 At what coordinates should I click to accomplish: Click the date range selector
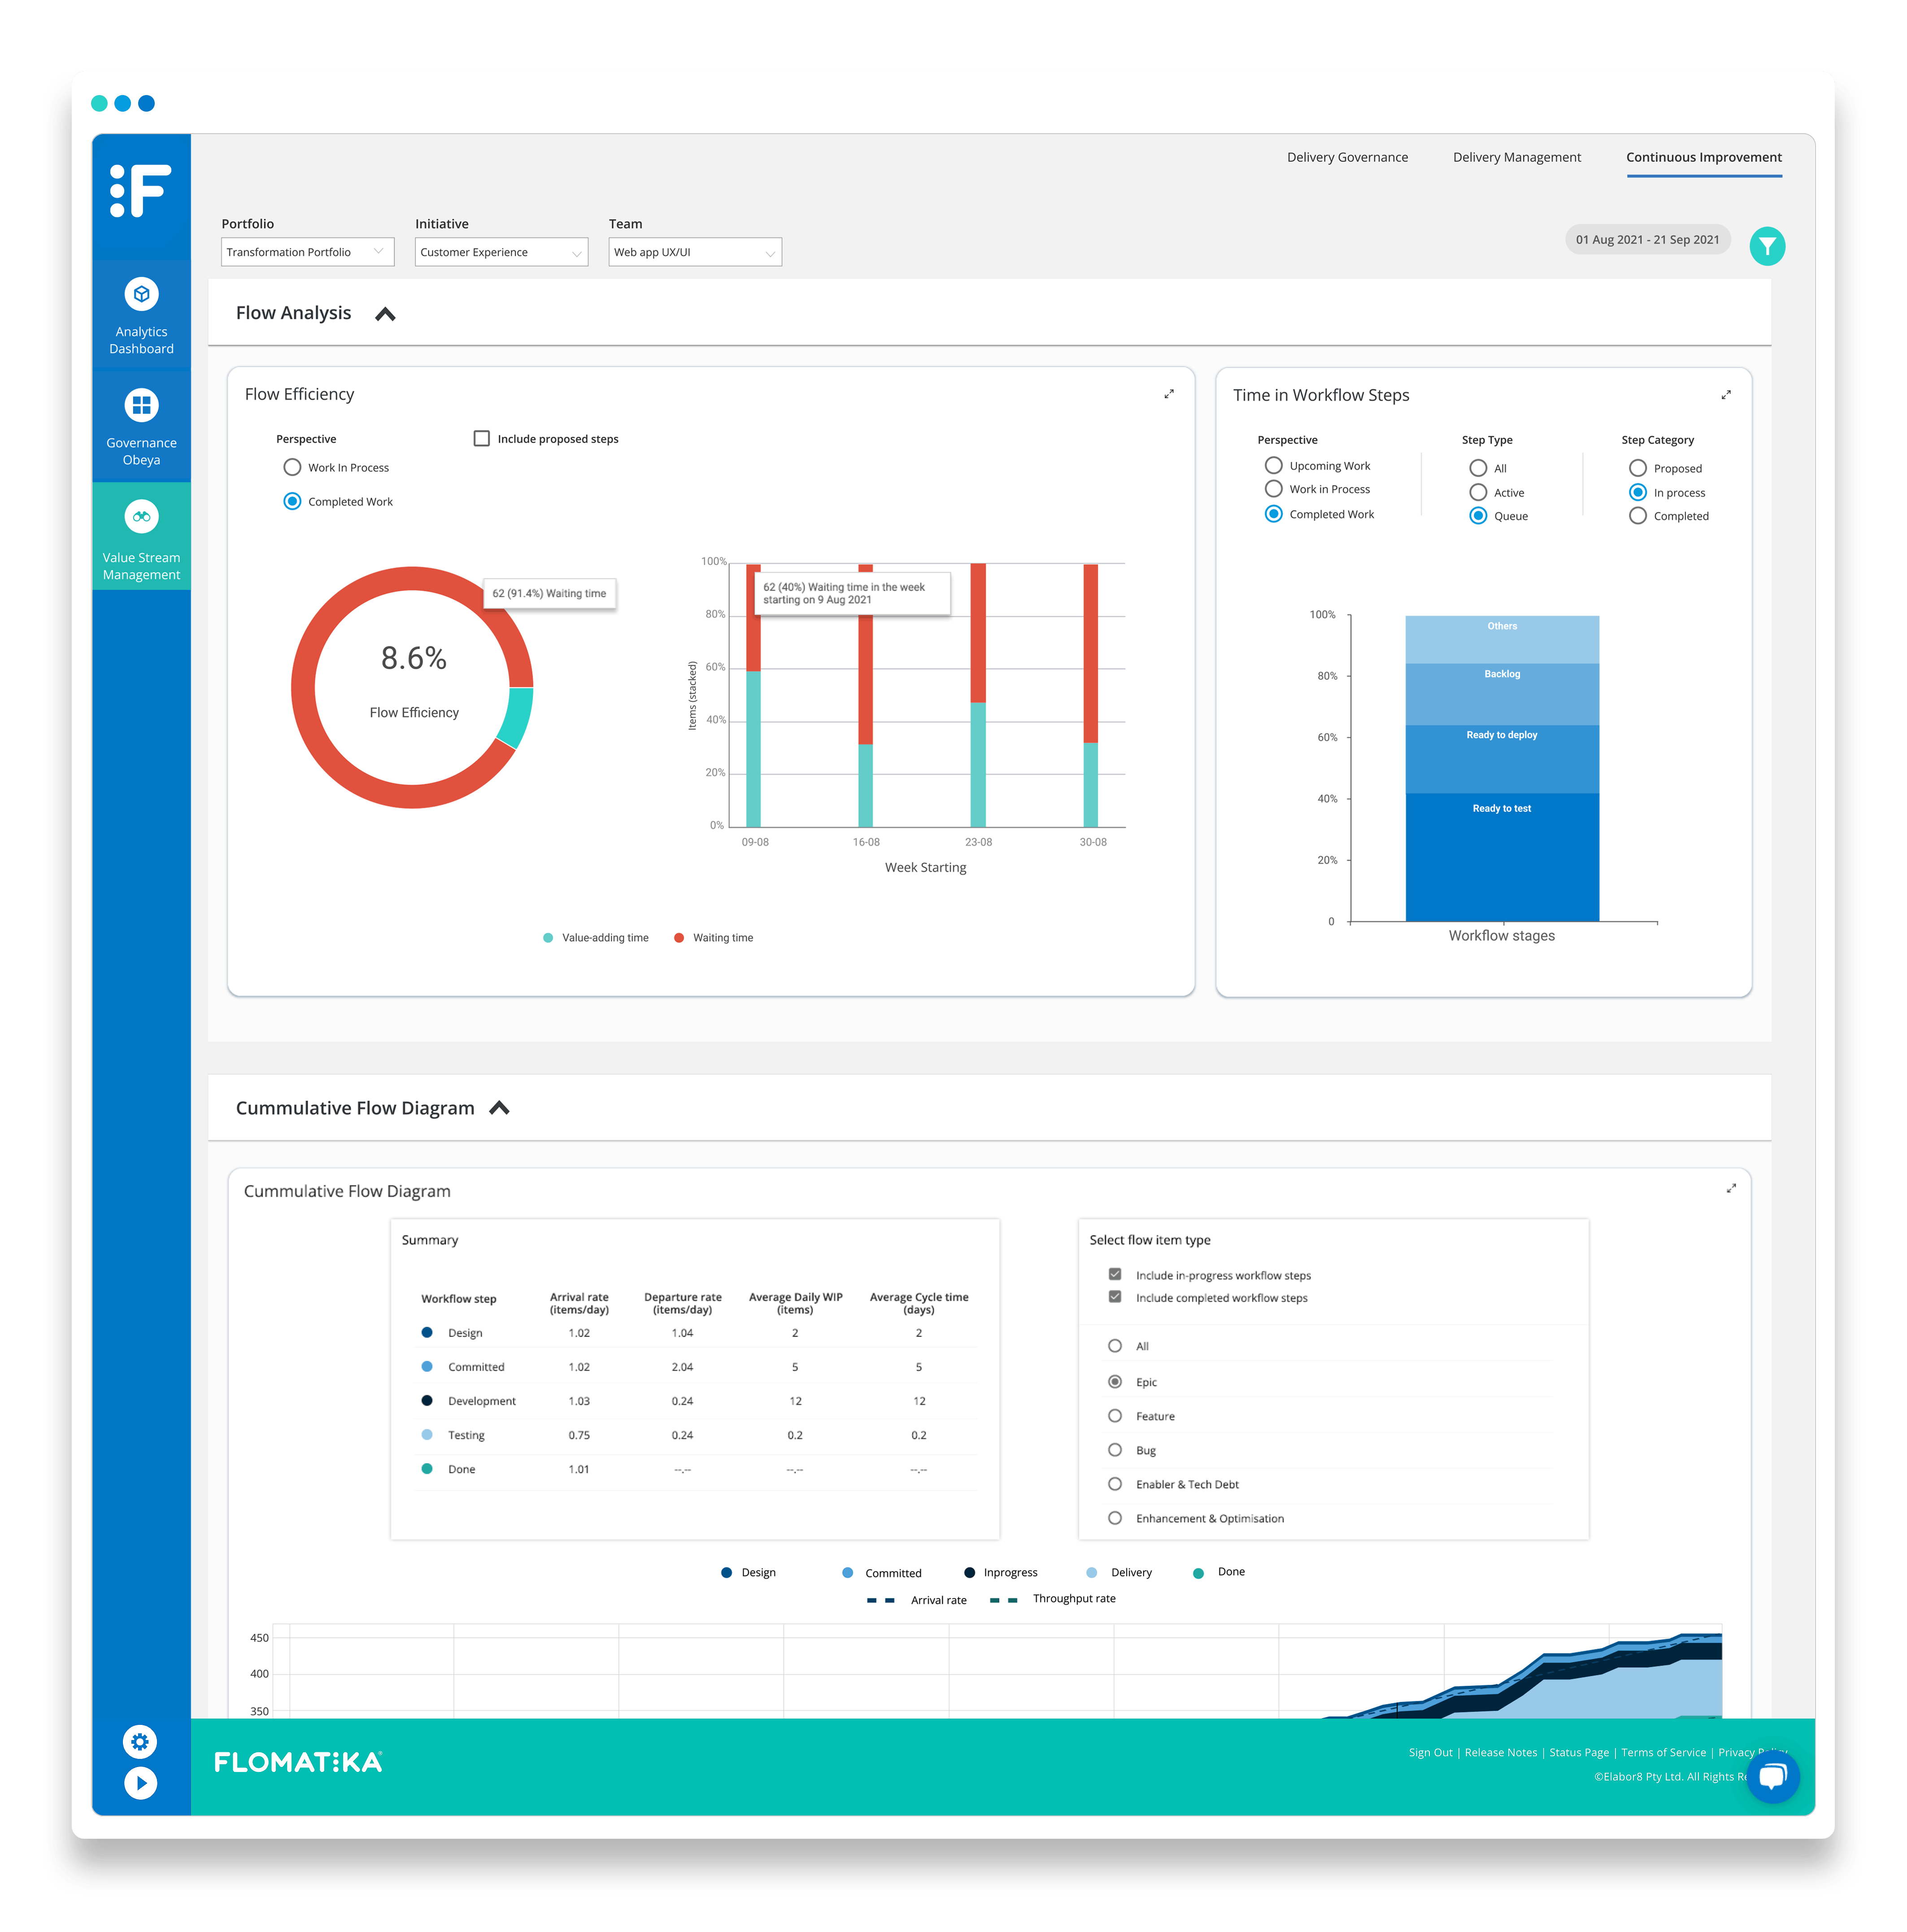click(x=1647, y=240)
